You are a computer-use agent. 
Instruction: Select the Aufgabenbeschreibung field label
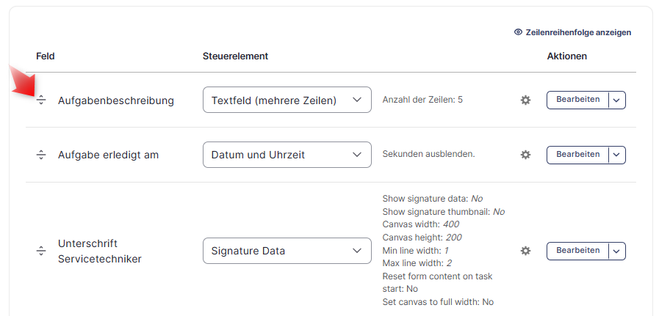pyautogui.click(x=116, y=100)
